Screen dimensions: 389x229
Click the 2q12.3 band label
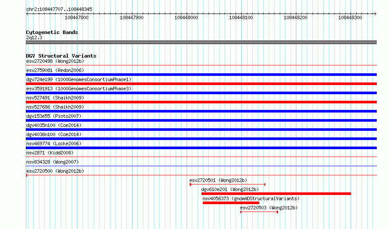34,38
